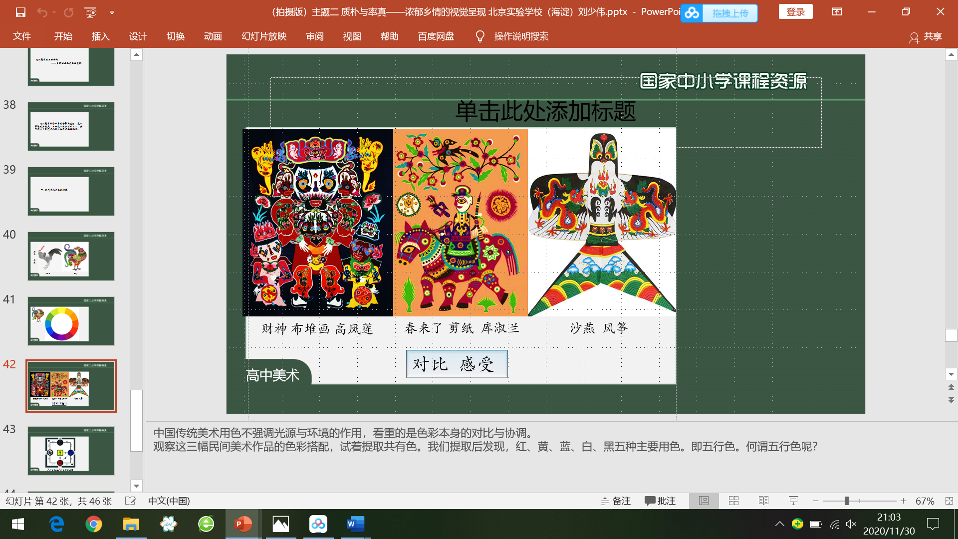Switch to Slide Sorter view icon
The width and height of the screenshot is (958, 539).
click(x=733, y=501)
